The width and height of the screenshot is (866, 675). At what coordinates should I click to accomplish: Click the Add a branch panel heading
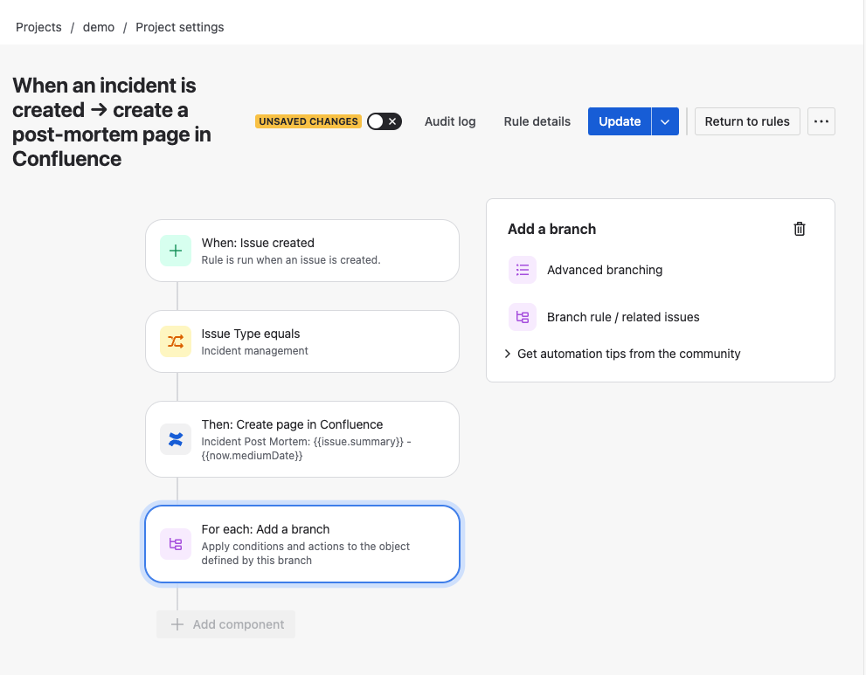[551, 229]
